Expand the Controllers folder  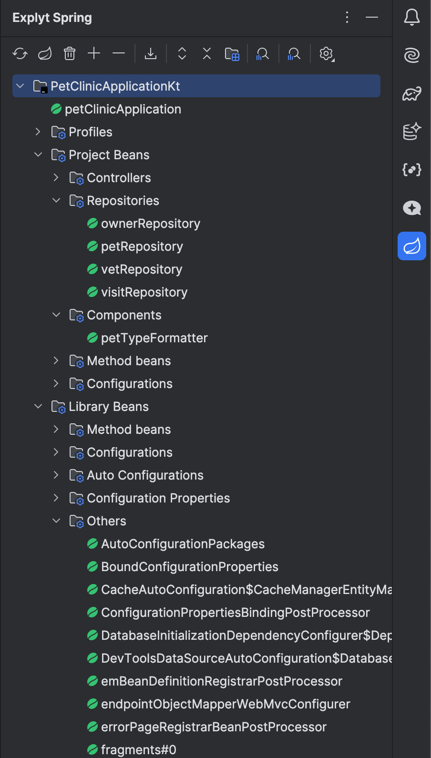(56, 177)
